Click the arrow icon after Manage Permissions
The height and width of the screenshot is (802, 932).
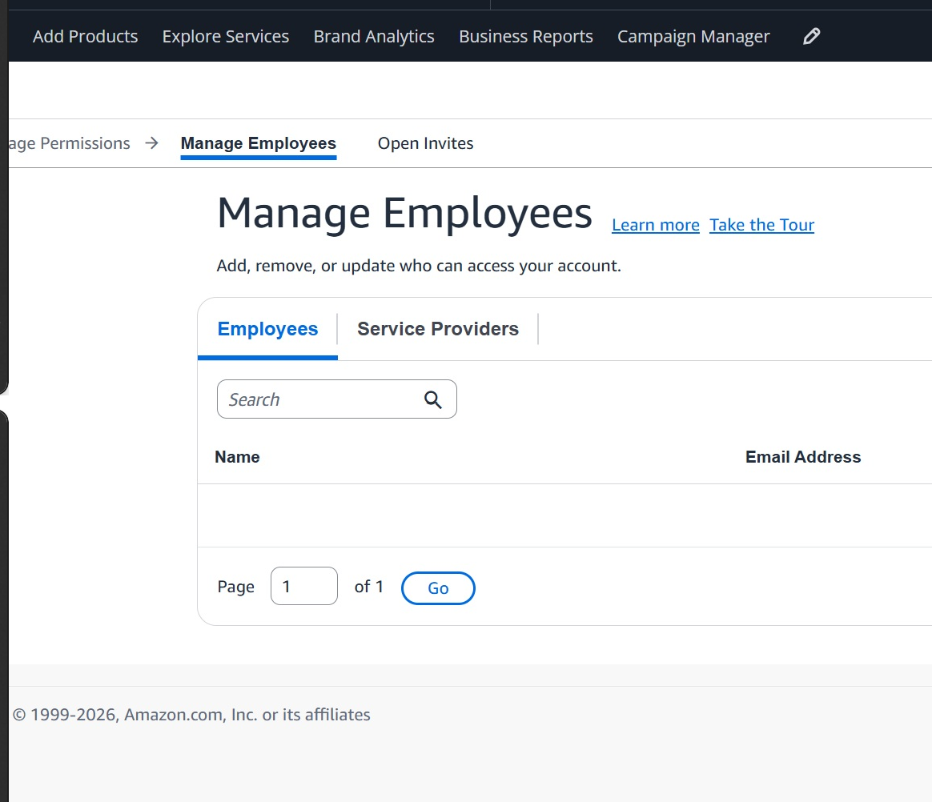click(x=152, y=143)
